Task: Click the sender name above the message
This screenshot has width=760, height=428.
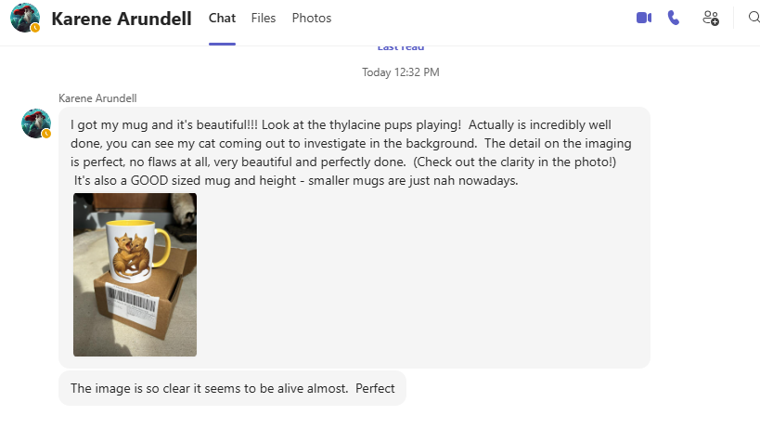Action: pyautogui.click(x=97, y=97)
